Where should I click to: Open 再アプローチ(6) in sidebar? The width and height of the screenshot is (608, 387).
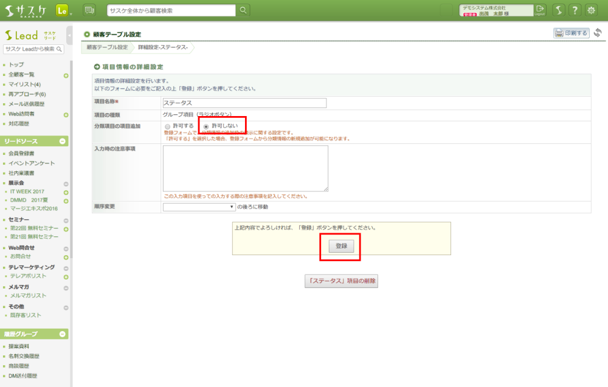click(27, 94)
